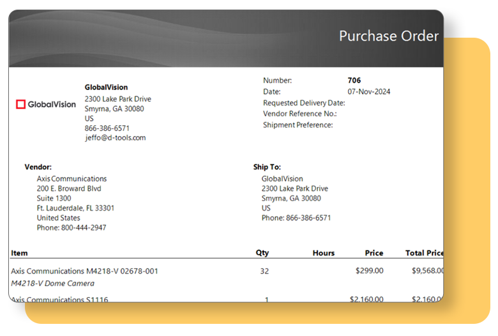The image size is (498, 336).
Task: Click description 'M4218-V Dome Camera'
Action: click(x=53, y=283)
